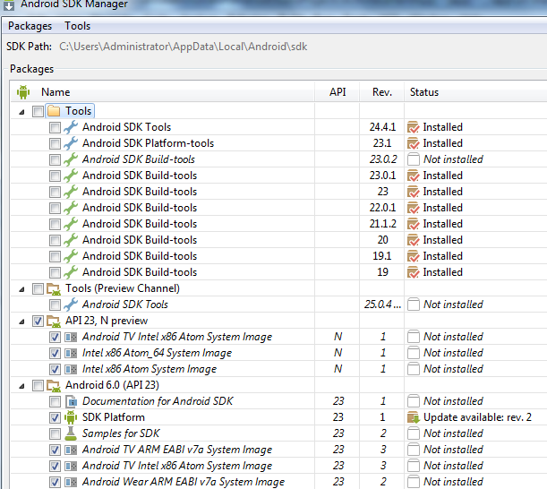Click revision '23' cell of Build-tools

tap(382, 192)
